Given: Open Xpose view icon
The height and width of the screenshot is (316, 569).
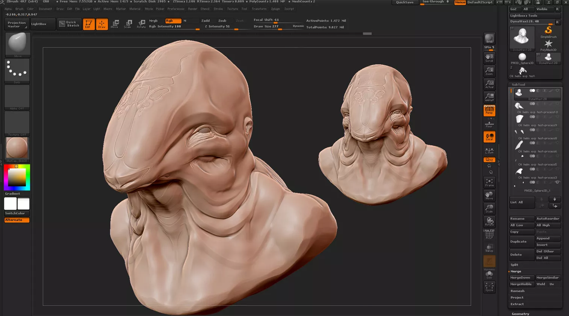Looking at the screenshot, I should [x=489, y=287].
